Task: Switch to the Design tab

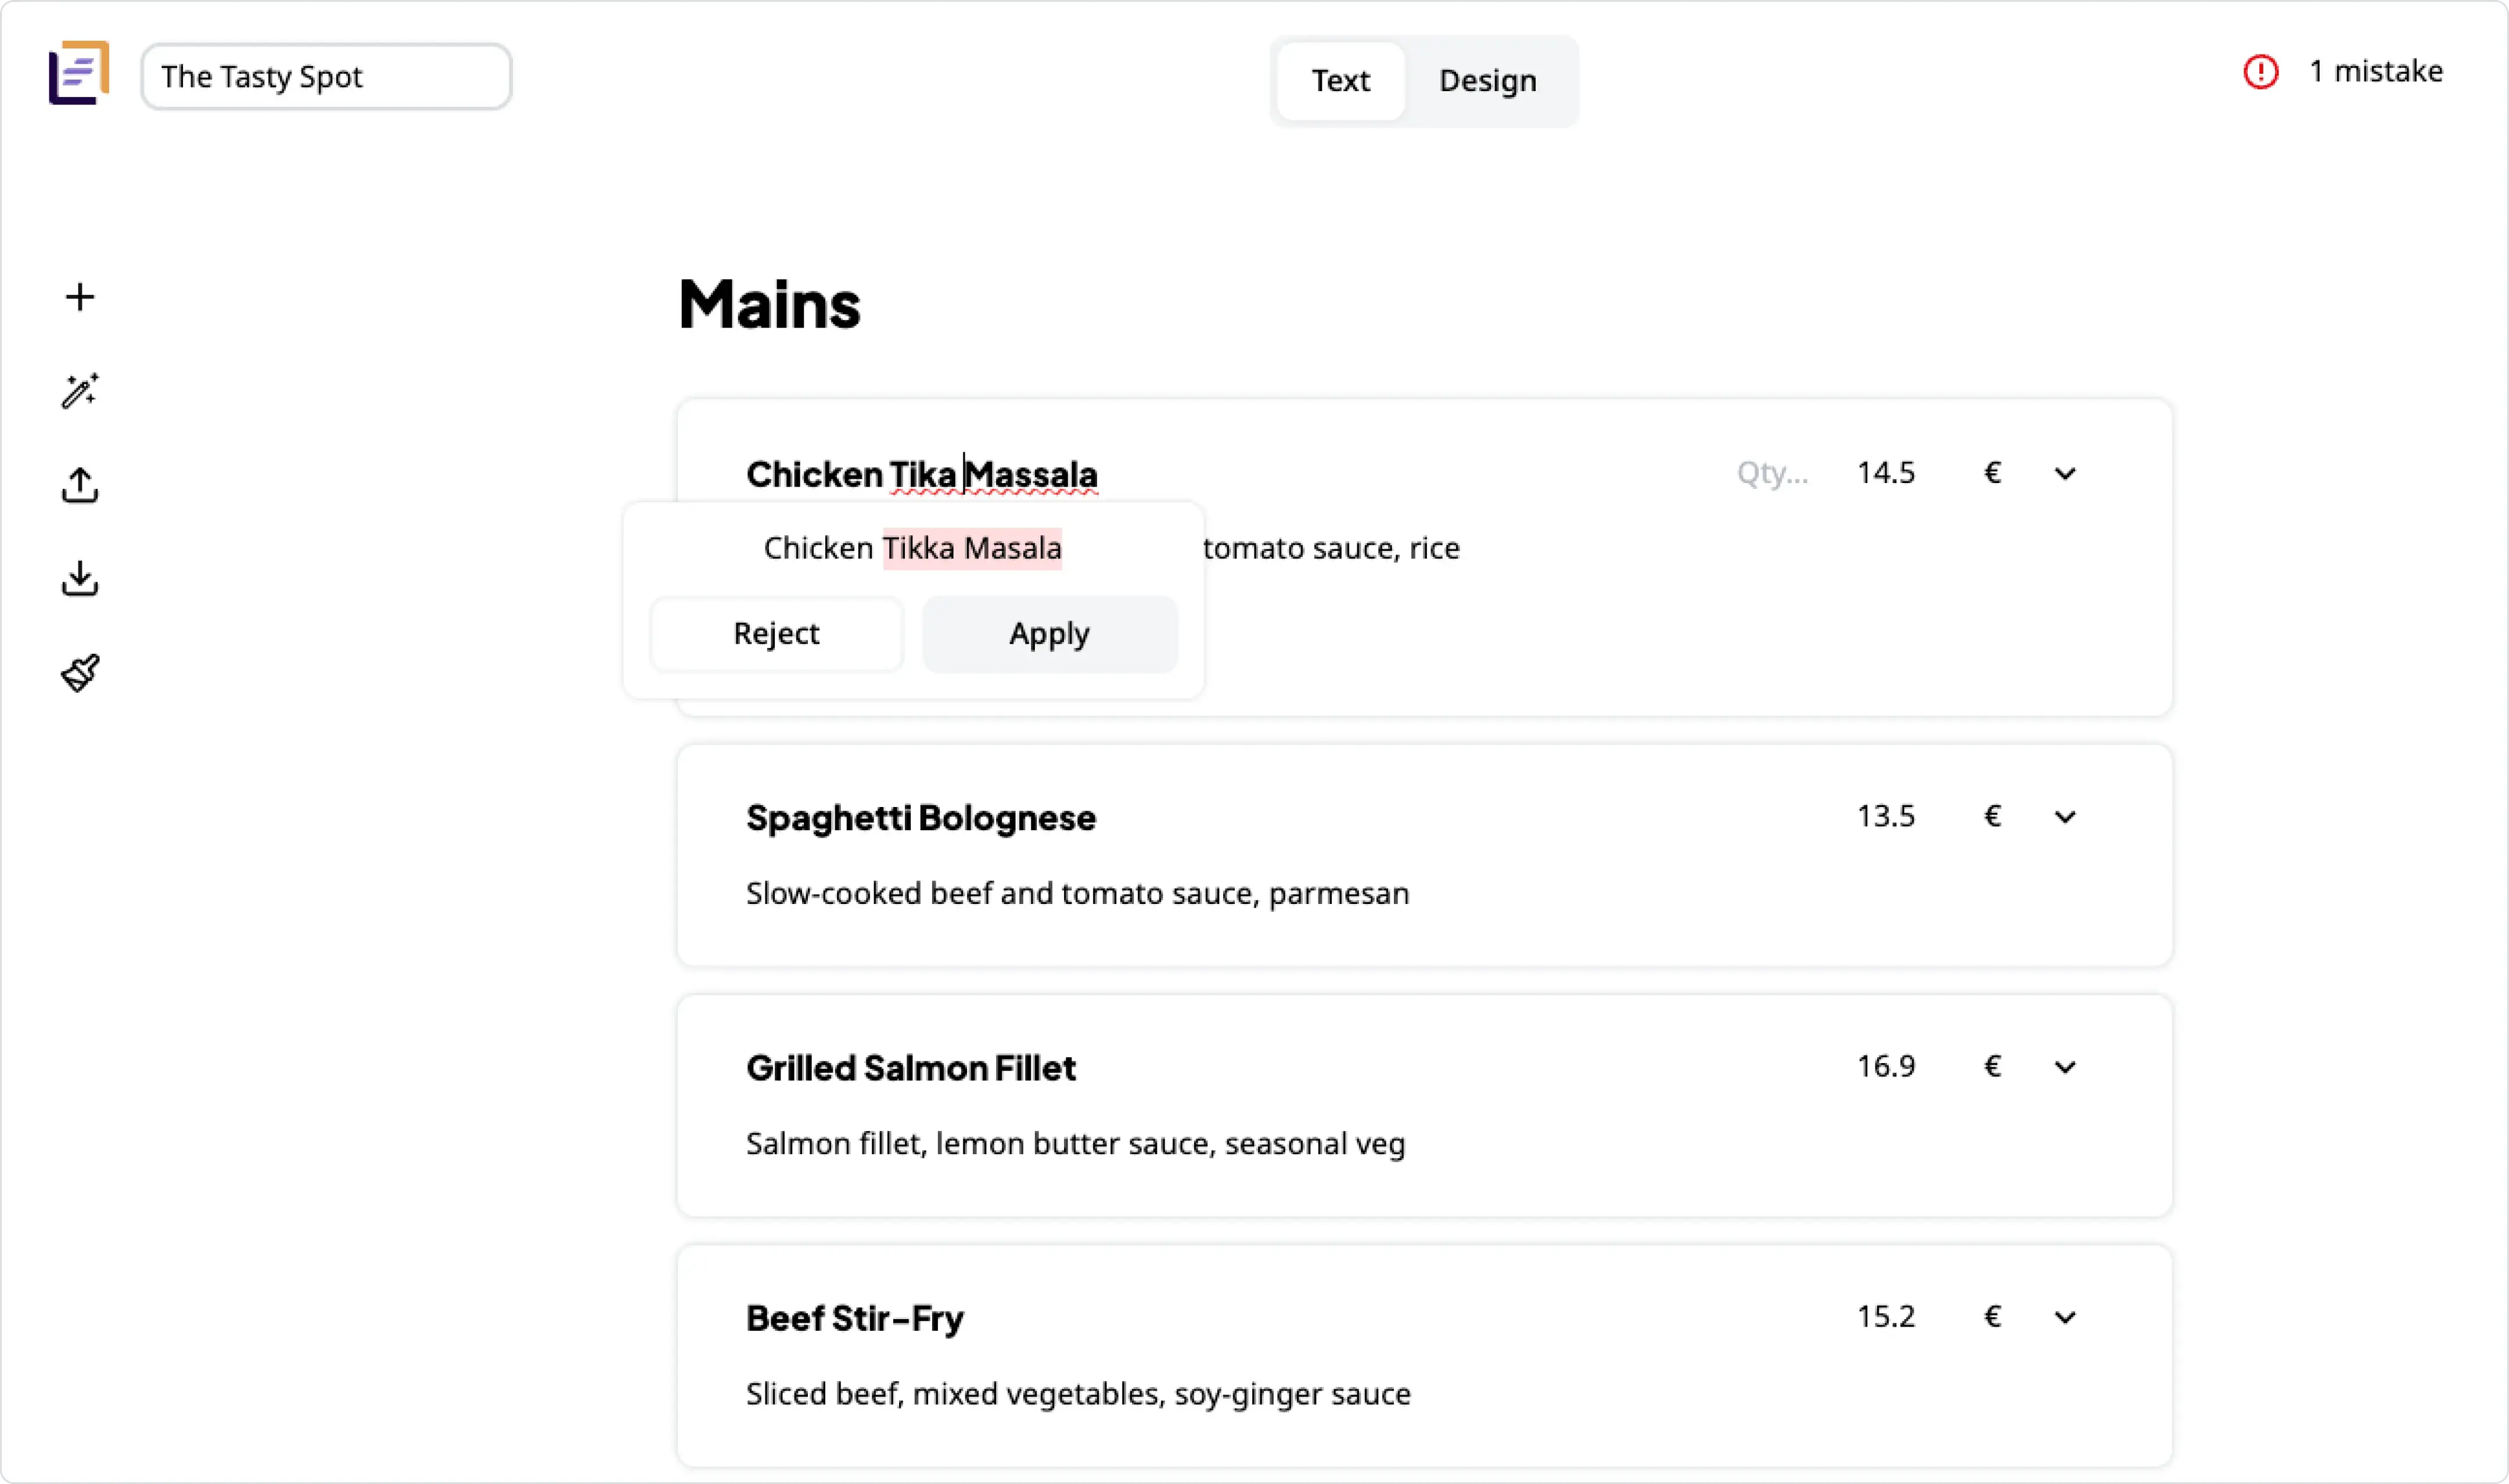Action: point(1487,80)
